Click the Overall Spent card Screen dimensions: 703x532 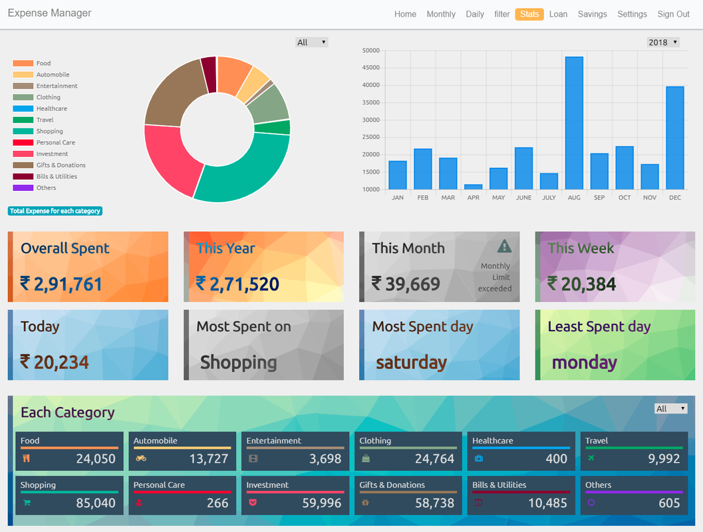[88, 267]
